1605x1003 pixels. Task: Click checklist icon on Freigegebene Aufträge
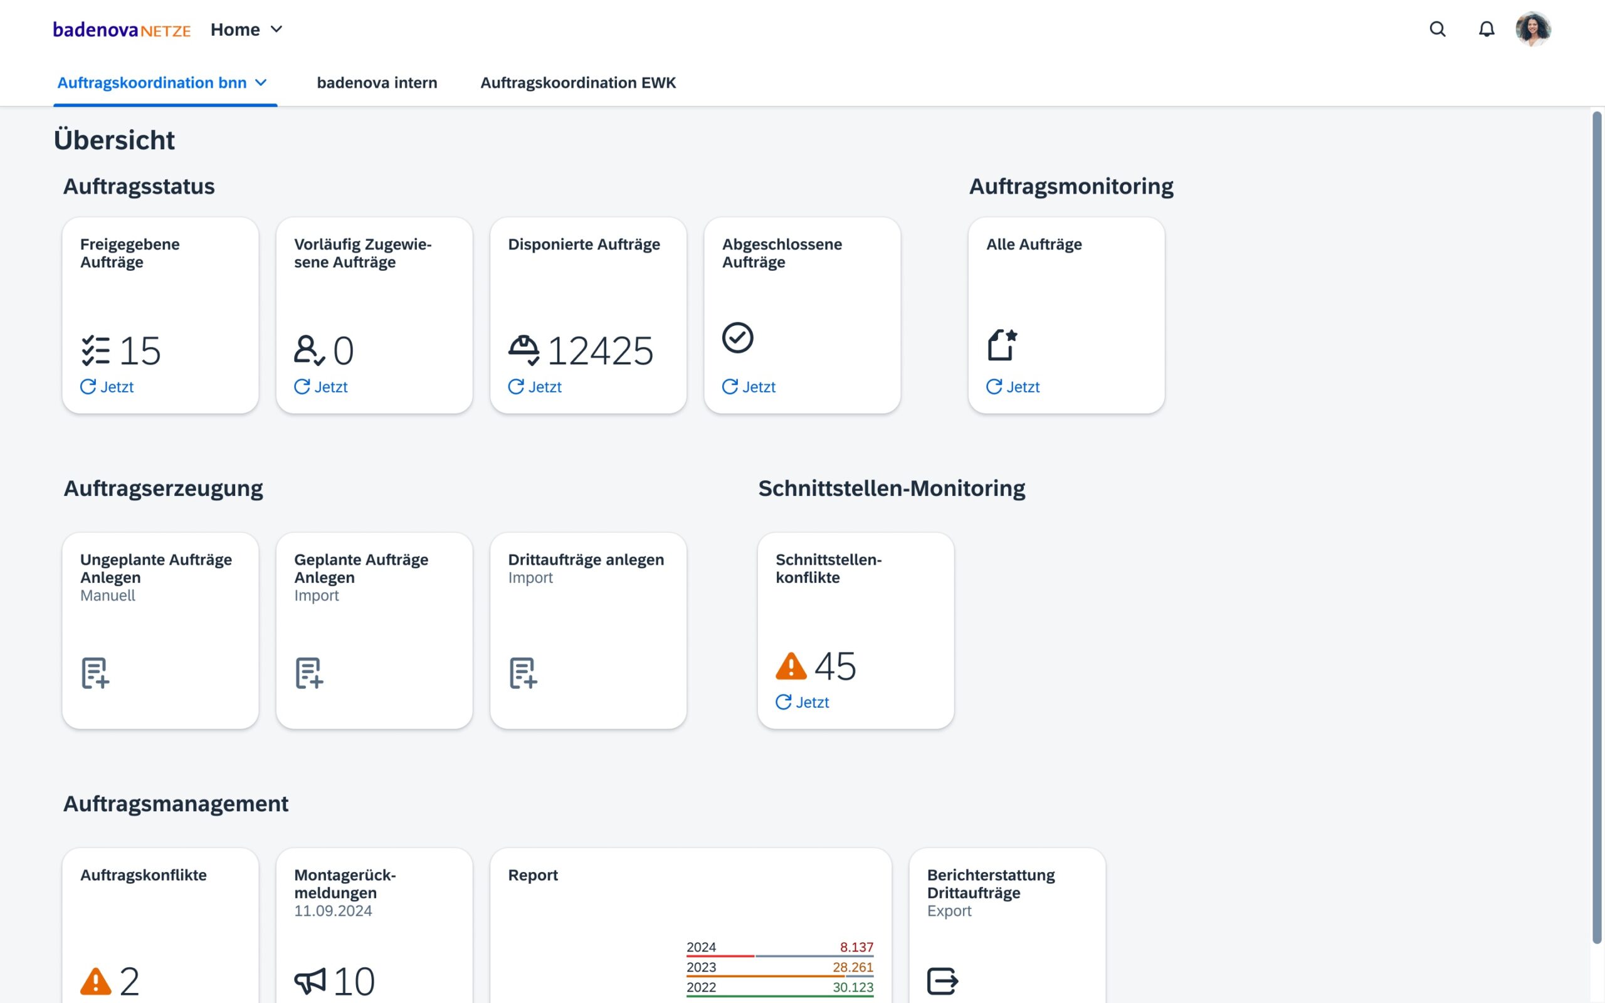click(x=95, y=350)
